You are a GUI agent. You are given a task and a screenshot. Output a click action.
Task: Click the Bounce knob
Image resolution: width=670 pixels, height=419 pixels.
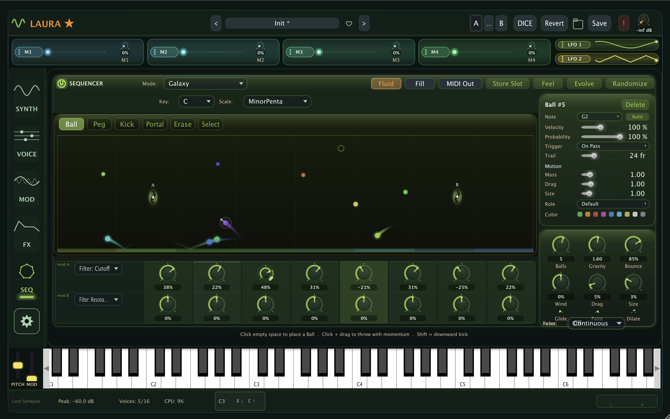(633, 245)
